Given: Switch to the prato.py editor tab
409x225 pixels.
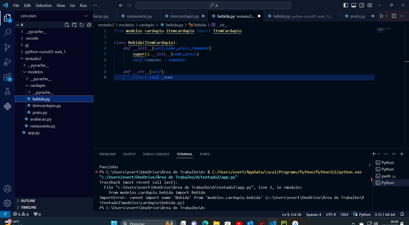Looking at the screenshot, I should coord(357,16).
